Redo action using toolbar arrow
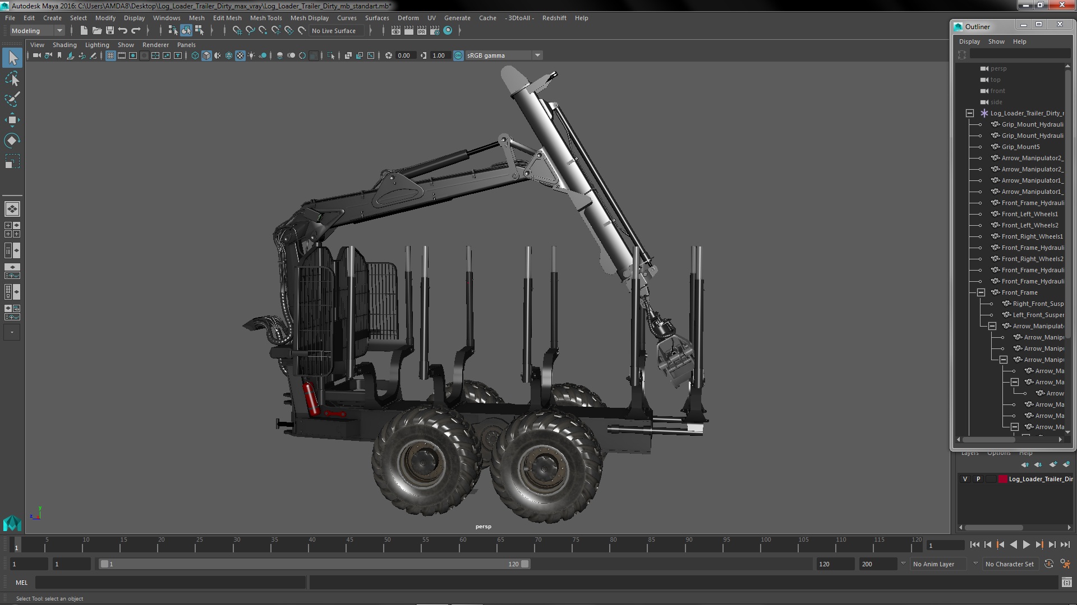Viewport: 1077px width, 605px height. click(136, 31)
